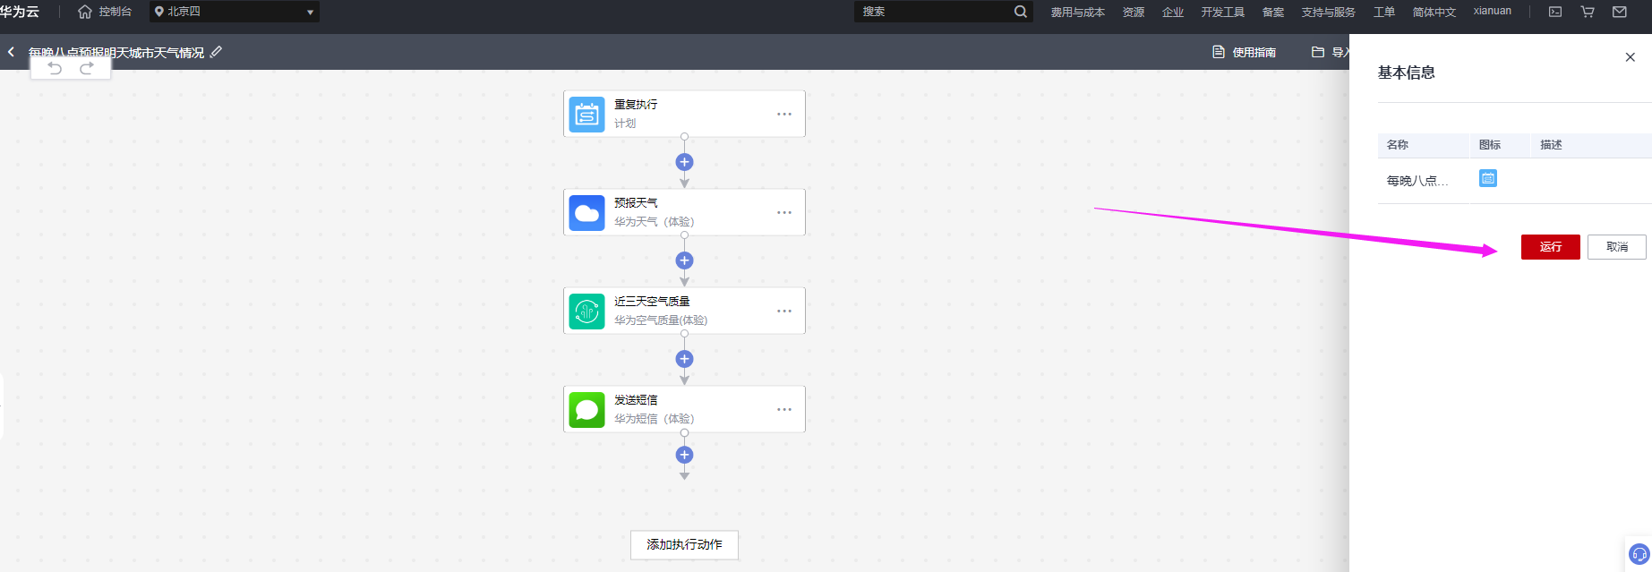Open xianuan account menu
Image resolution: width=1652 pixels, height=572 pixels.
point(1493,11)
